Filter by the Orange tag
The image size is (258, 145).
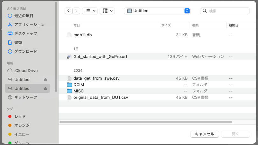click(22, 125)
